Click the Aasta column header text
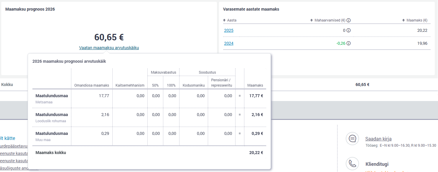The image size is (438, 172). point(232,20)
